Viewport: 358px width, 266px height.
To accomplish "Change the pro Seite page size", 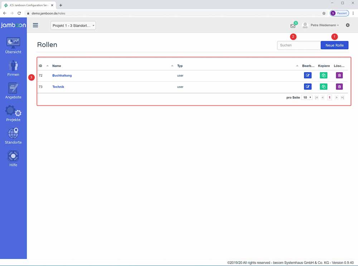I will click(x=307, y=97).
